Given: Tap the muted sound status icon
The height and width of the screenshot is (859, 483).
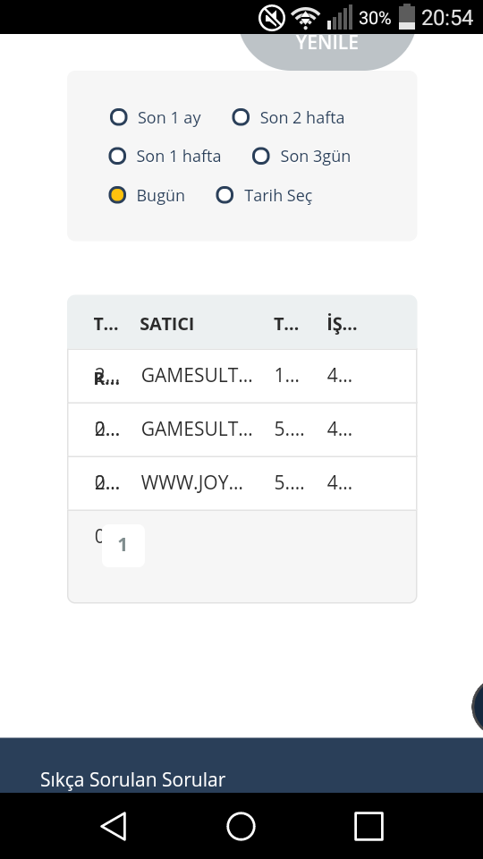Looking at the screenshot, I should (x=272, y=18).
